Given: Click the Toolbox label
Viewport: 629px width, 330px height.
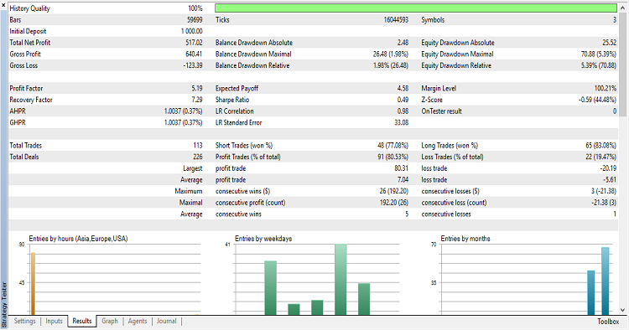Looking at the screenshot, I should pos(608,322).
